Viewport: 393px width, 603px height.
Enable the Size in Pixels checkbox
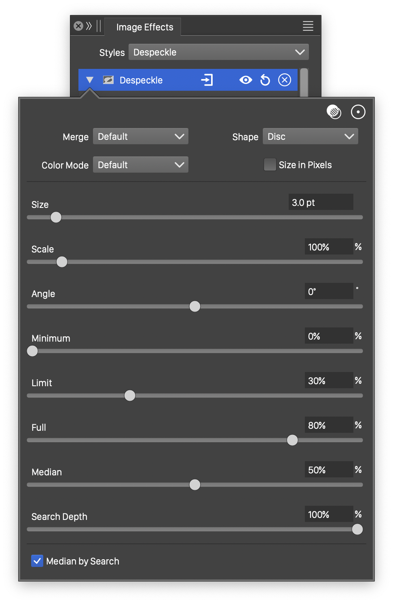270,165
